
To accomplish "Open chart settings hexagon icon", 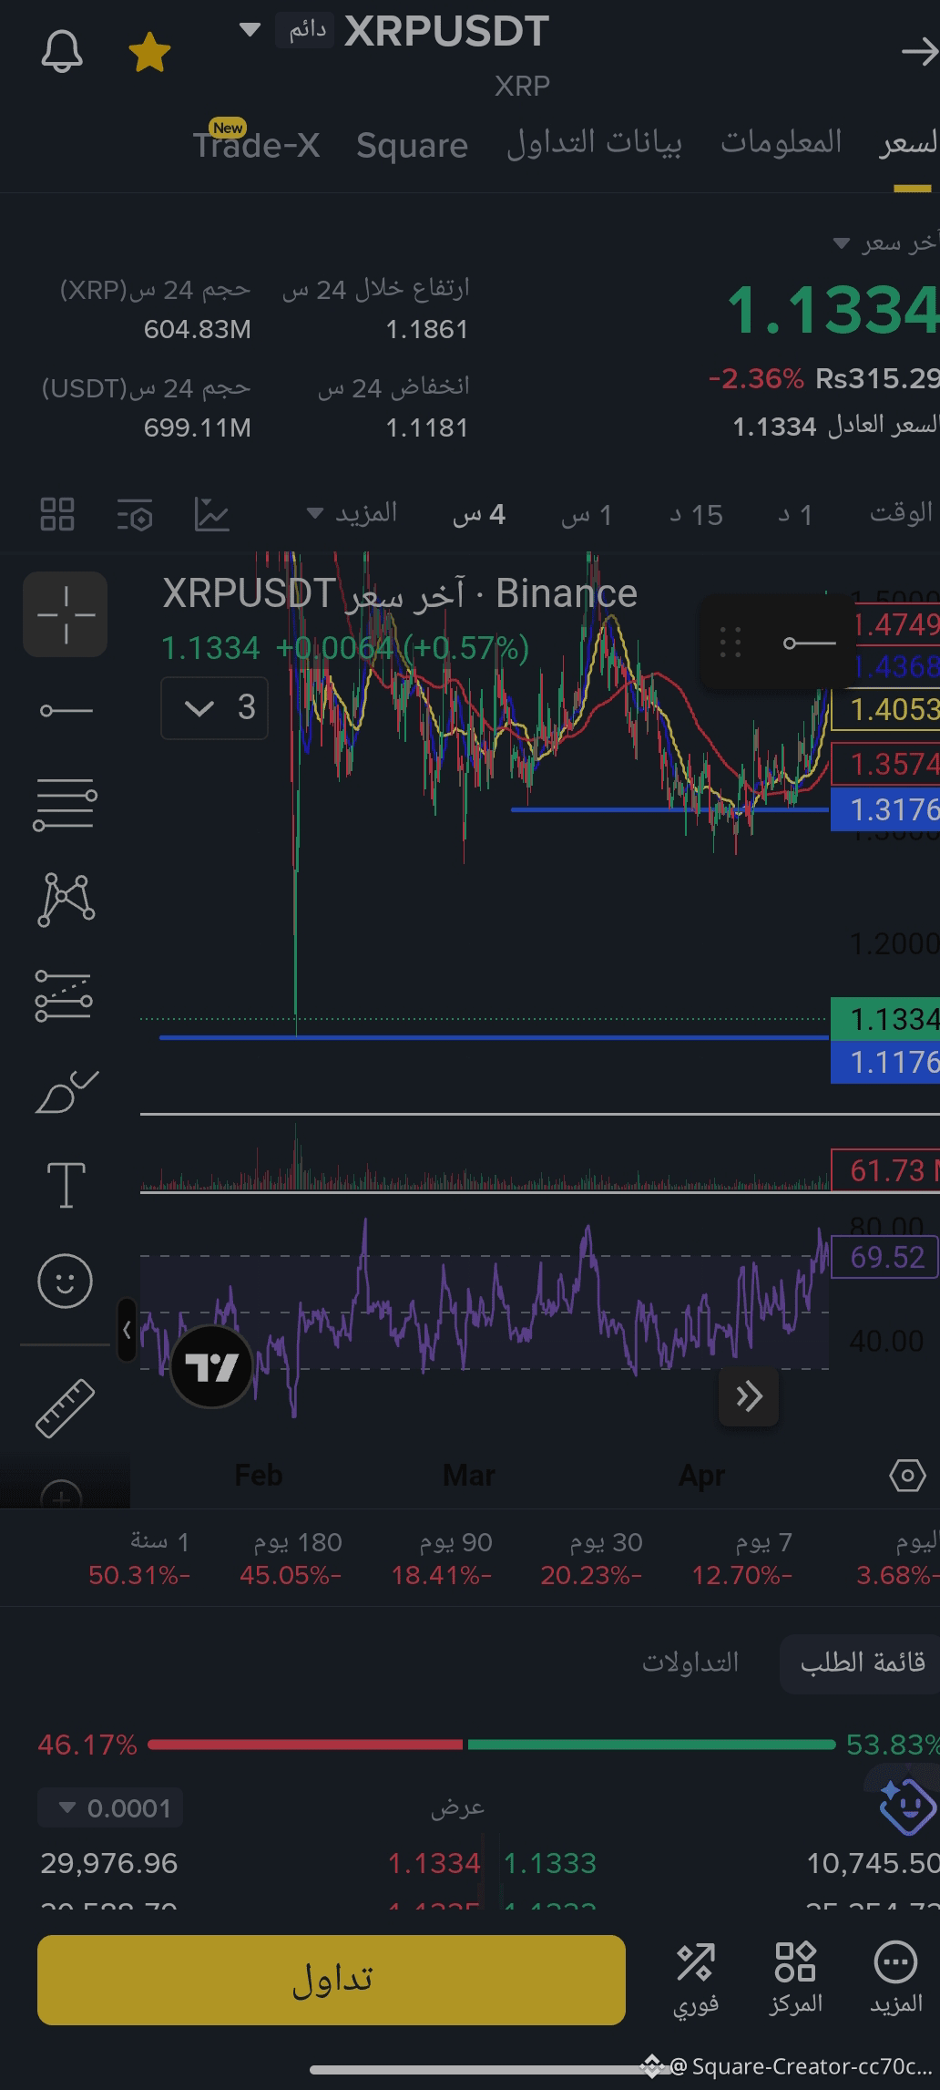I will [907, 1475].
